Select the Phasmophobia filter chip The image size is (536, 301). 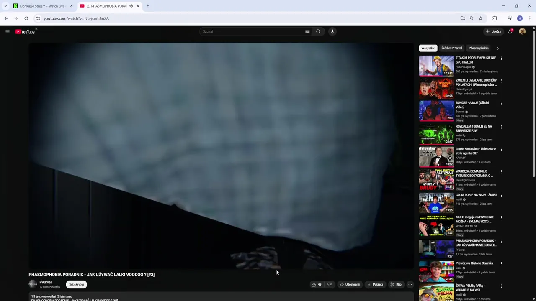point(478,48)
